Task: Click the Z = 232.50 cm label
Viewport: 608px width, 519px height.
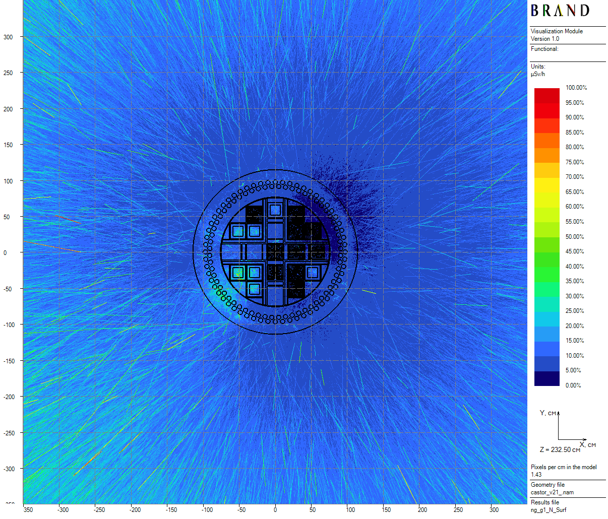Action: point(560,449)
